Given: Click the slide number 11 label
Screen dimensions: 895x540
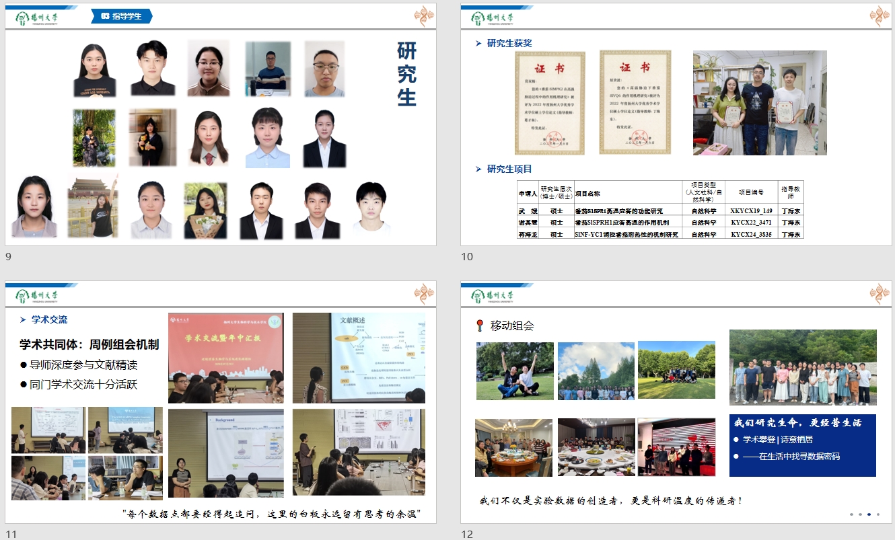Looking at the screenshot, I should point(11,534).
